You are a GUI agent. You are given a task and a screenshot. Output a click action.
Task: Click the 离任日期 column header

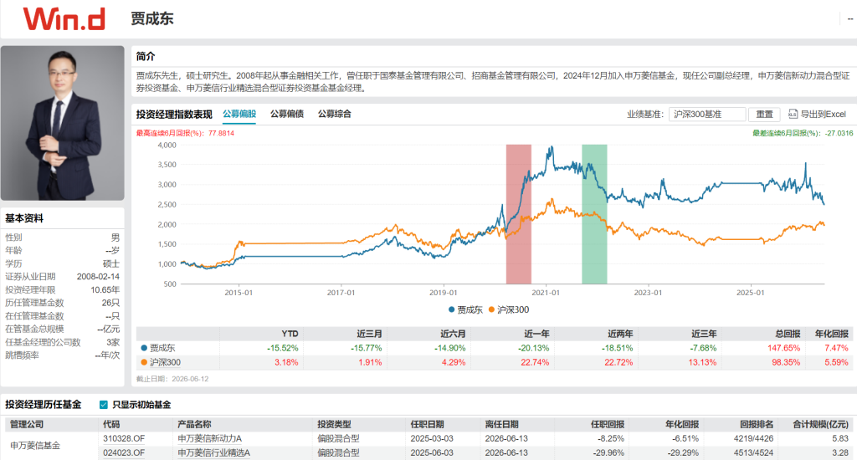click(x=501, y=424)
